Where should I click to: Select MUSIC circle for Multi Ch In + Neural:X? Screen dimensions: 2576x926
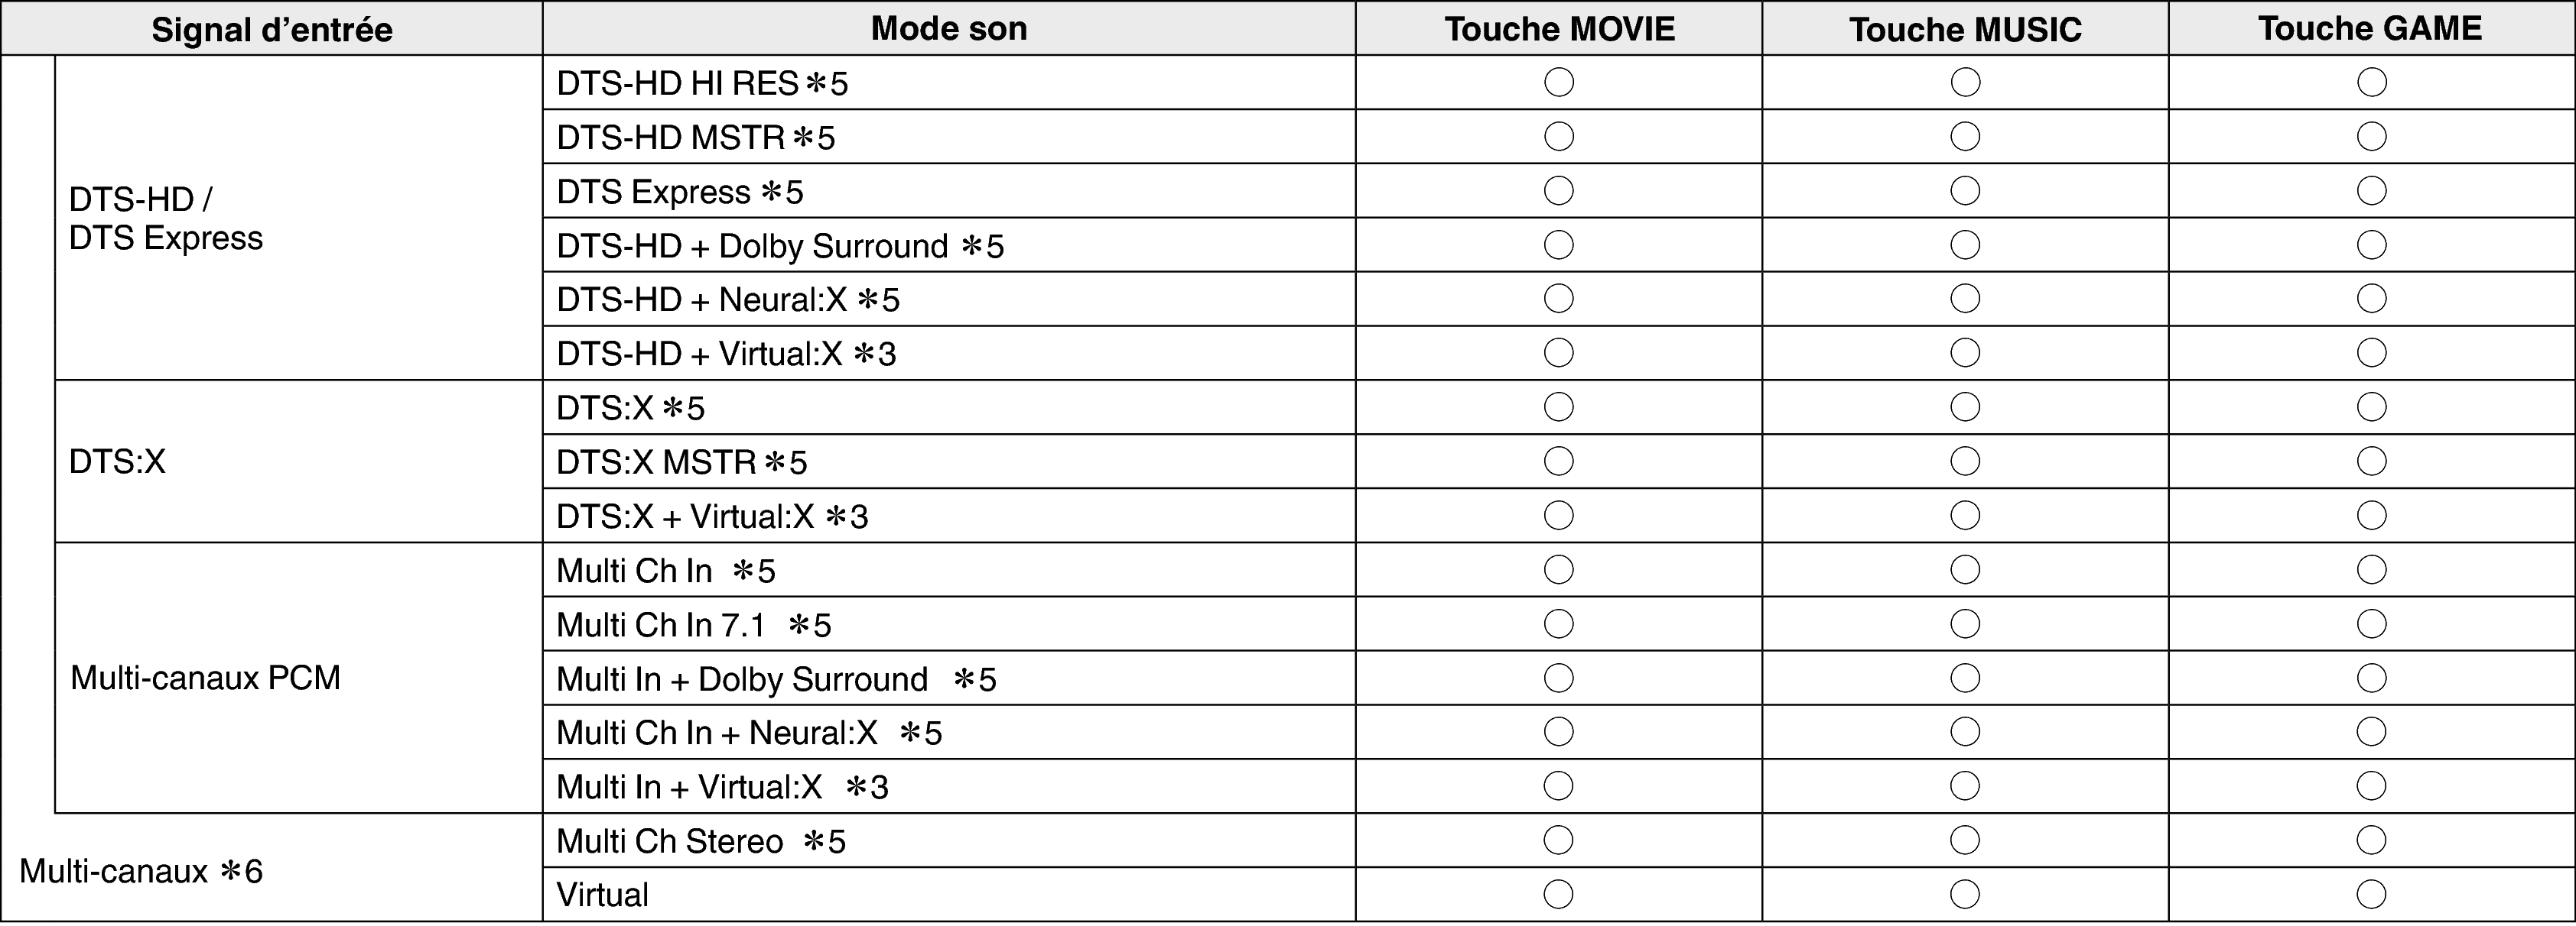[x=1965, y=732]
